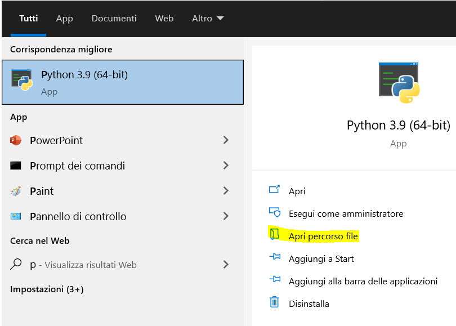
Task: Expand PowerPoint options with its chevron
Action: 225,140
